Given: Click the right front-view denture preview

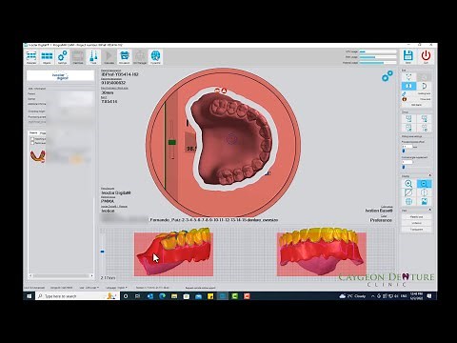Looking at the screenshot, I should (x=322, y=254).
